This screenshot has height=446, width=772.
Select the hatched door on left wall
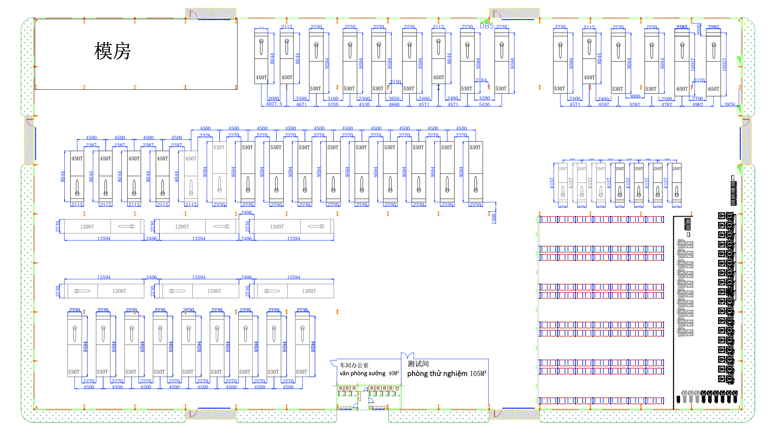[x=29, y=140]
